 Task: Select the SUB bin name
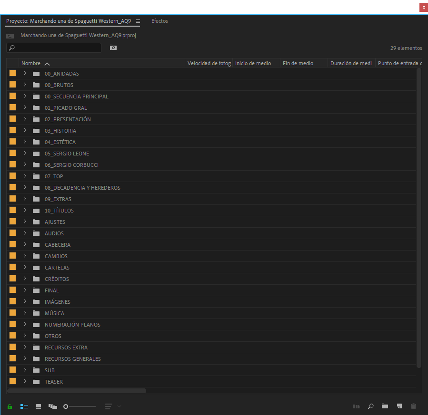tap(50, 370)
